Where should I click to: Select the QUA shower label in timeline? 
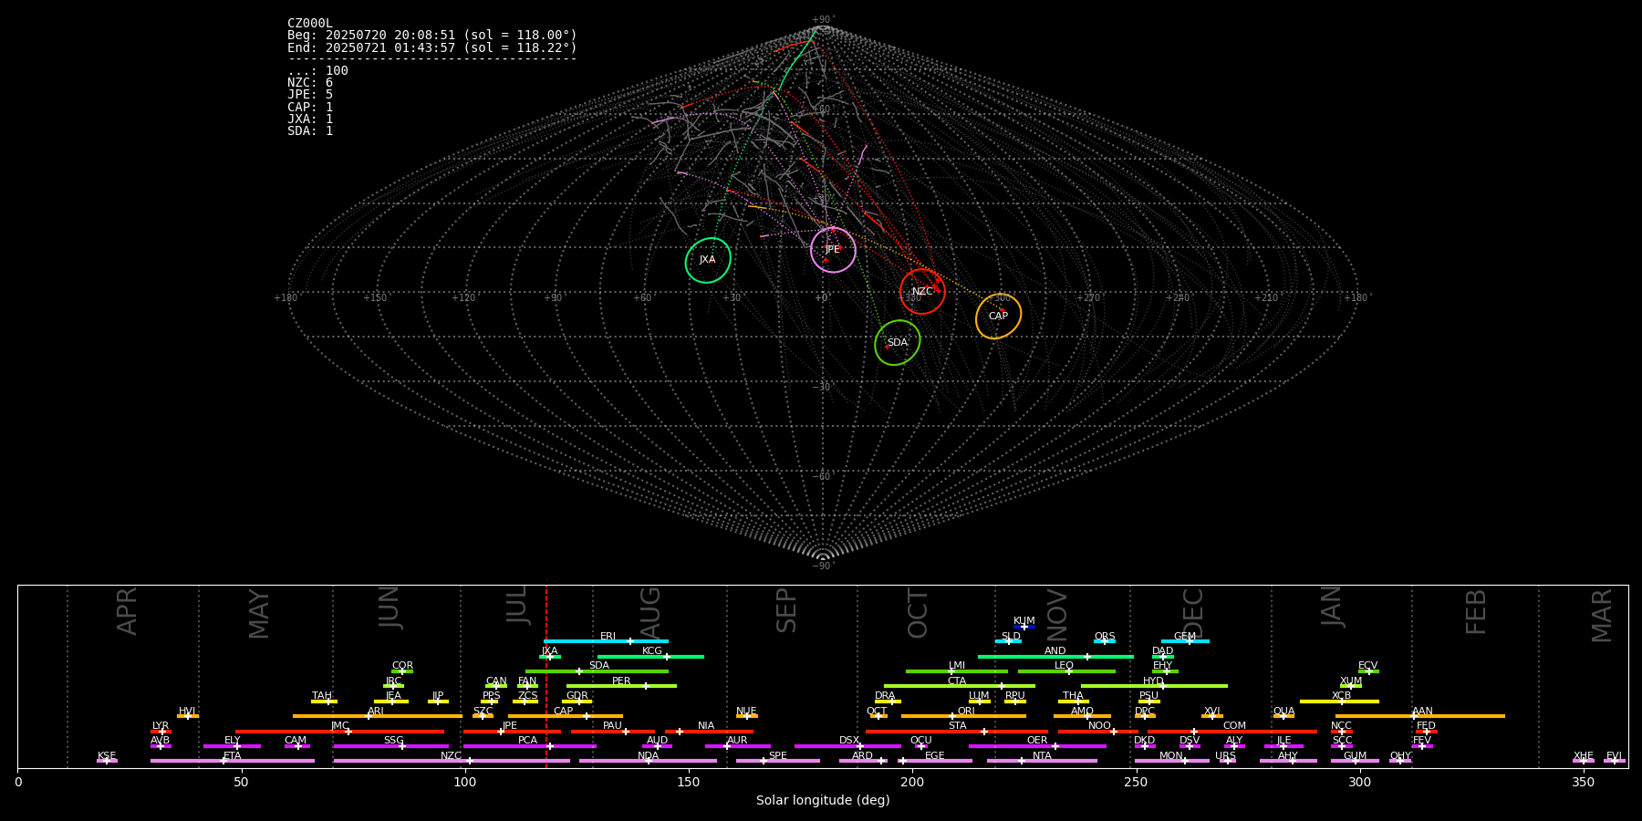coord(1283,712)
